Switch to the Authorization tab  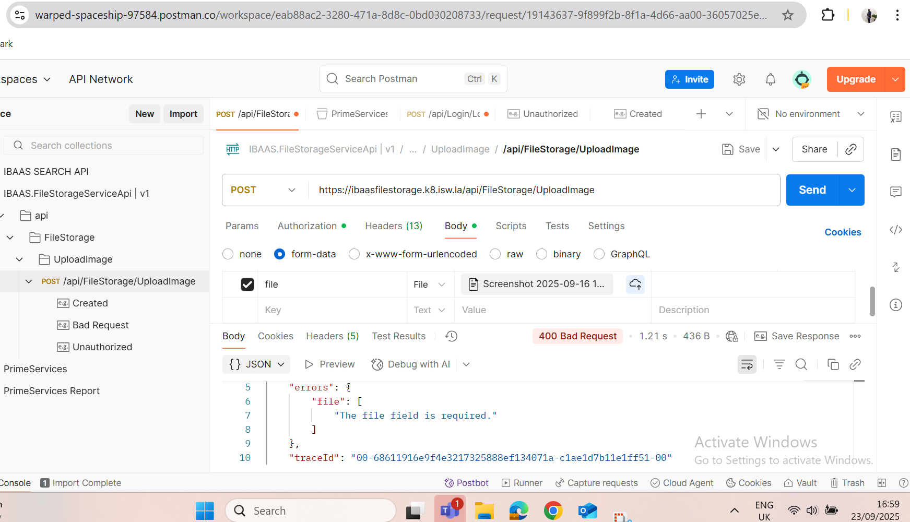(x=307, y=226)
